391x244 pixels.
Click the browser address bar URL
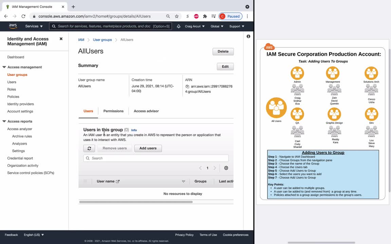tap(94, 16)
